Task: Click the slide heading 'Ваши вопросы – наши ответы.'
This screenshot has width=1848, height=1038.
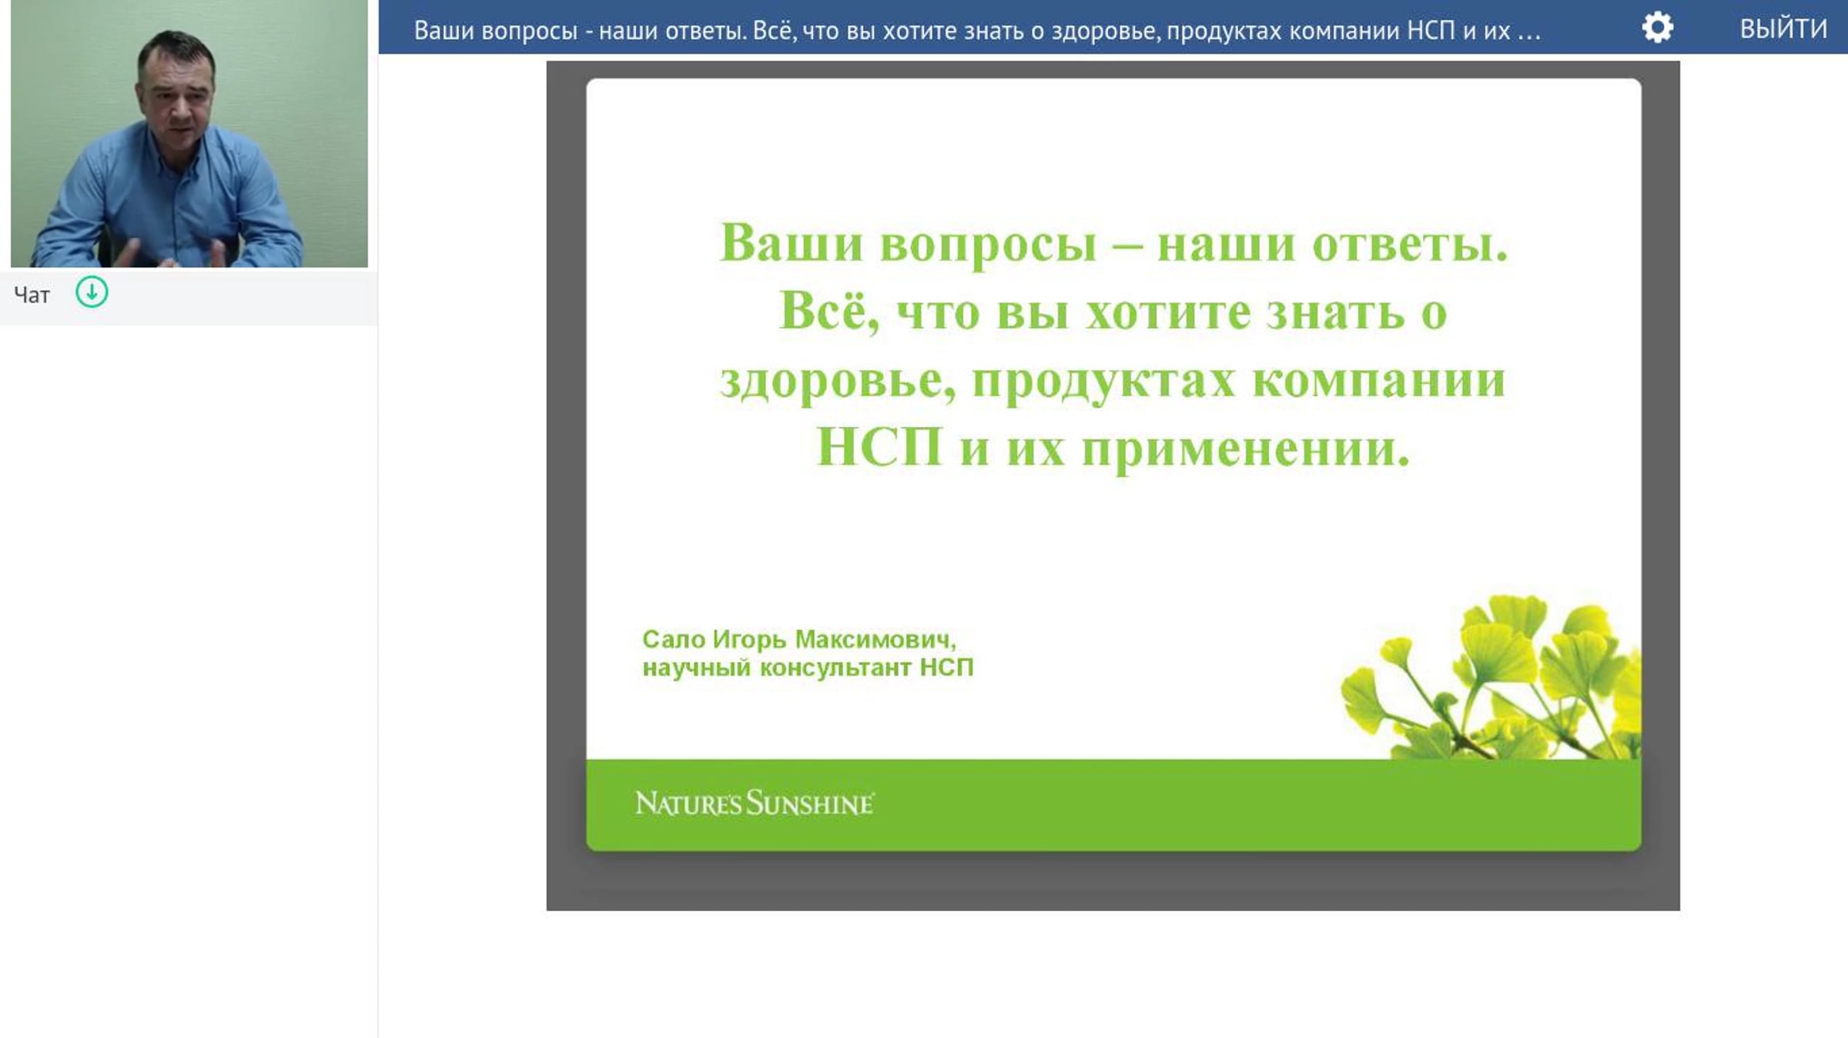Action: pos(1113,244)
